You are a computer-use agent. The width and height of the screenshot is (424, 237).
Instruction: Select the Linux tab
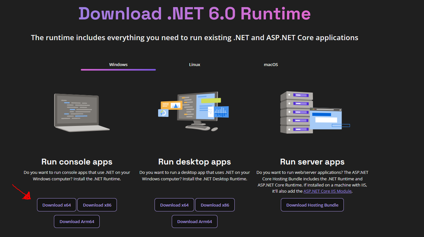(x=194, y=65)
